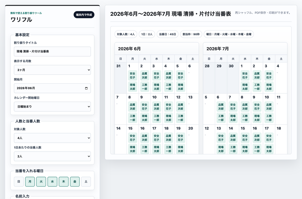Enable 土 in the 当番を入れる曜日 buttons

point(86,181)
